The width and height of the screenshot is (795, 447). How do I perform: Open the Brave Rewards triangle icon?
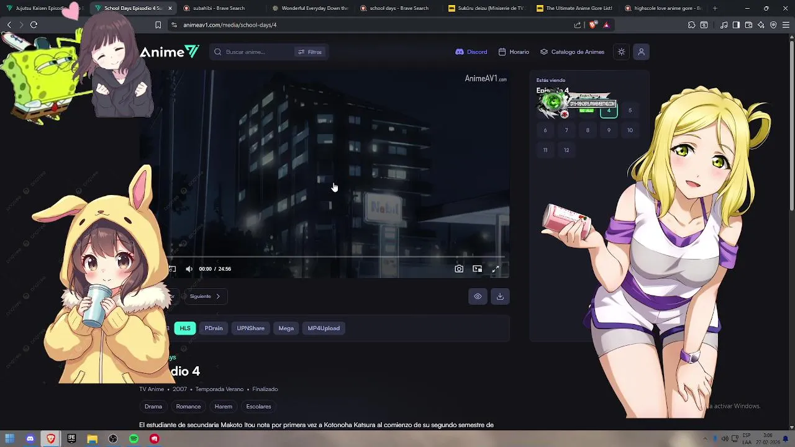click(x=606, y=25)
